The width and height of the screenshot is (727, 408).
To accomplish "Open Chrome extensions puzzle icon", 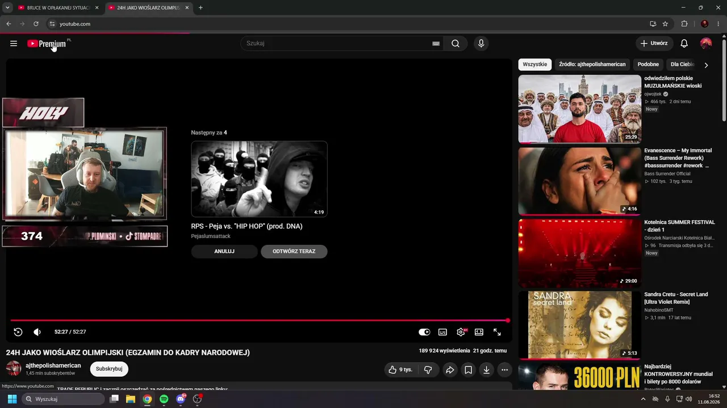I will 684,24.
